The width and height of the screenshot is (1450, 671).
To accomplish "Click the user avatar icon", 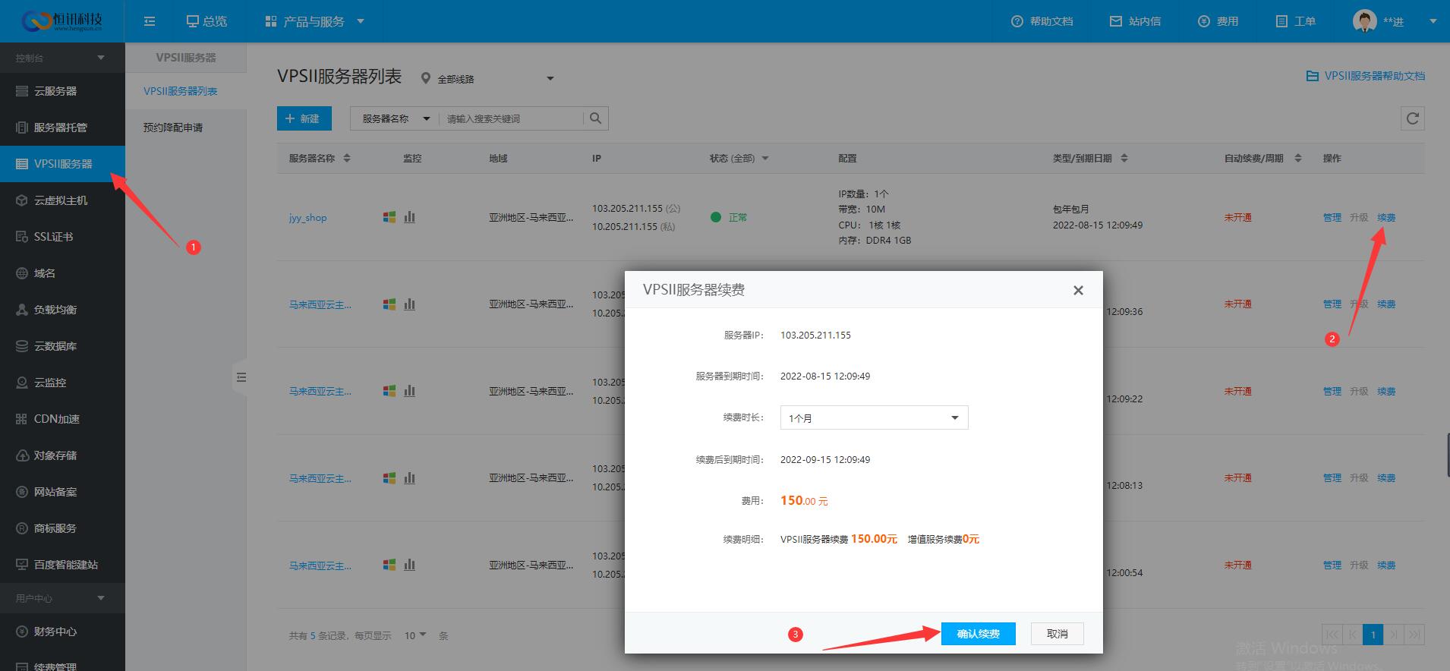I will [1364, 21].
